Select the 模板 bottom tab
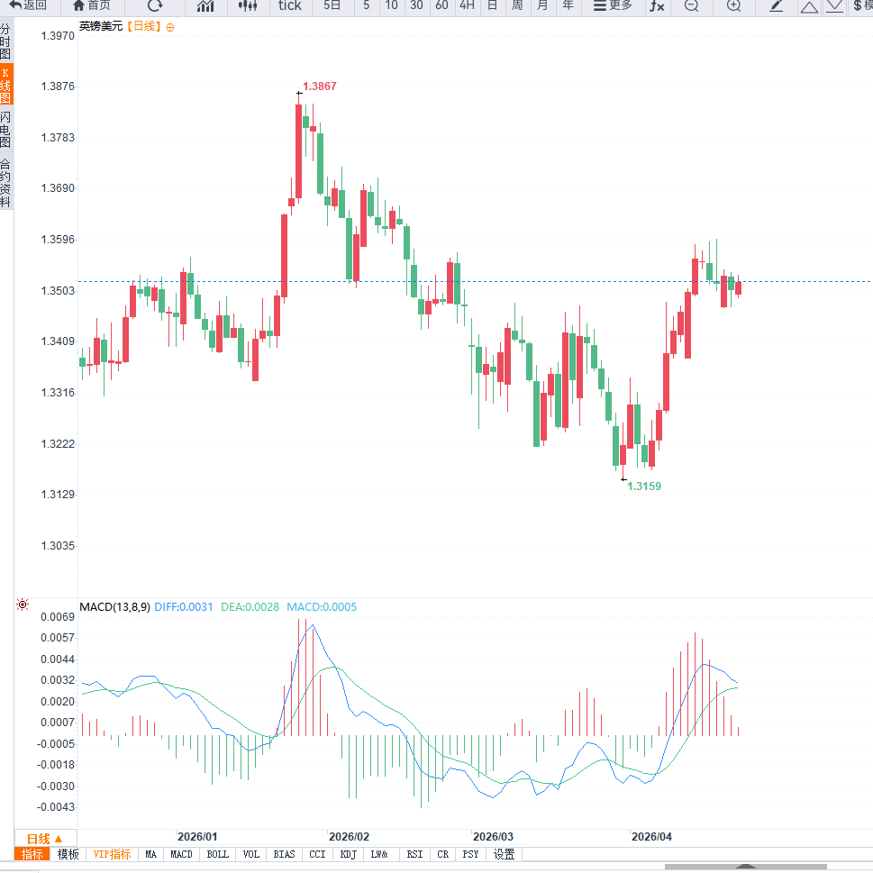 [68, 854]
